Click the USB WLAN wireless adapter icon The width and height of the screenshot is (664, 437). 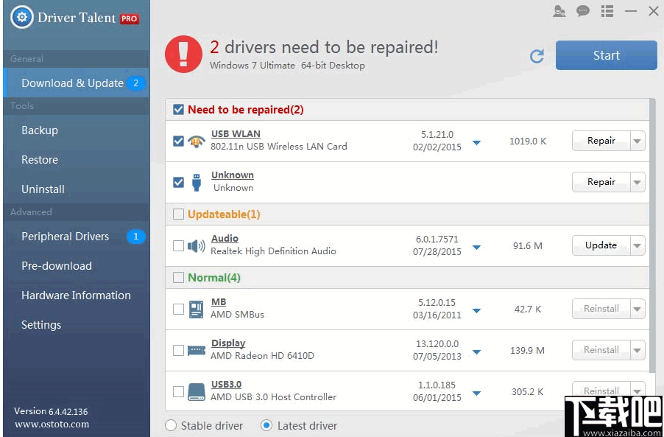[197, 140]
